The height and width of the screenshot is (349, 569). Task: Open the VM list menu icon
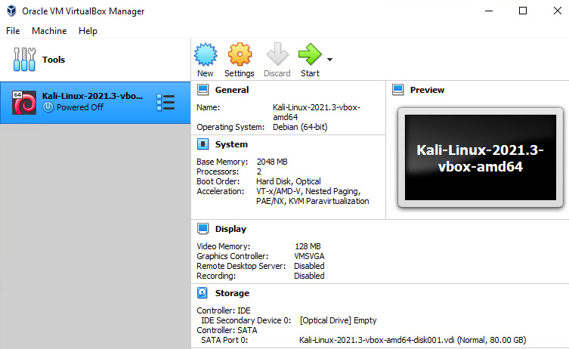pos(165,103)
